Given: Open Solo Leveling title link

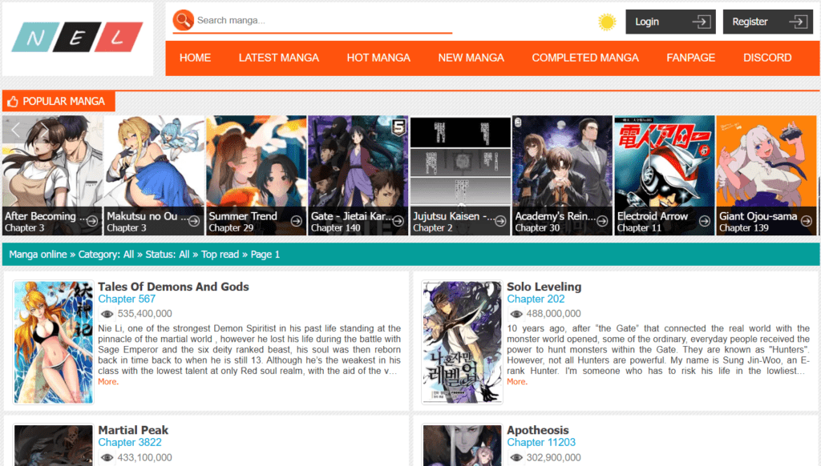Looking at the screenshot, I should pyautogui.click(x=544, y=287).
